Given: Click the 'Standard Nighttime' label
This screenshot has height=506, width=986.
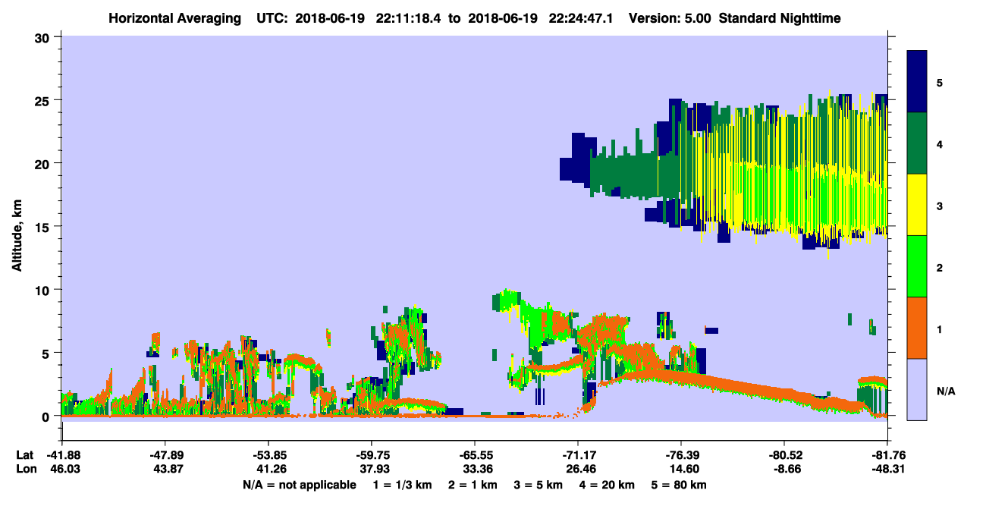Looking at the screenshot, I should point(779,17).
